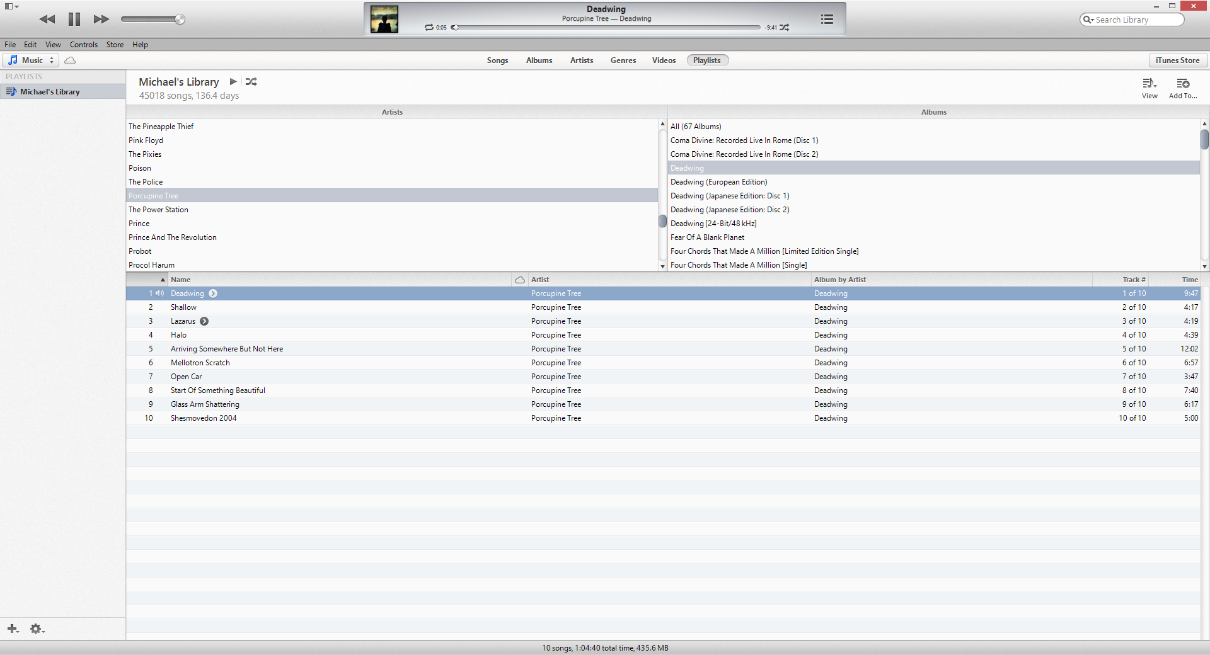Sort by the Name column header

point(340,280)
